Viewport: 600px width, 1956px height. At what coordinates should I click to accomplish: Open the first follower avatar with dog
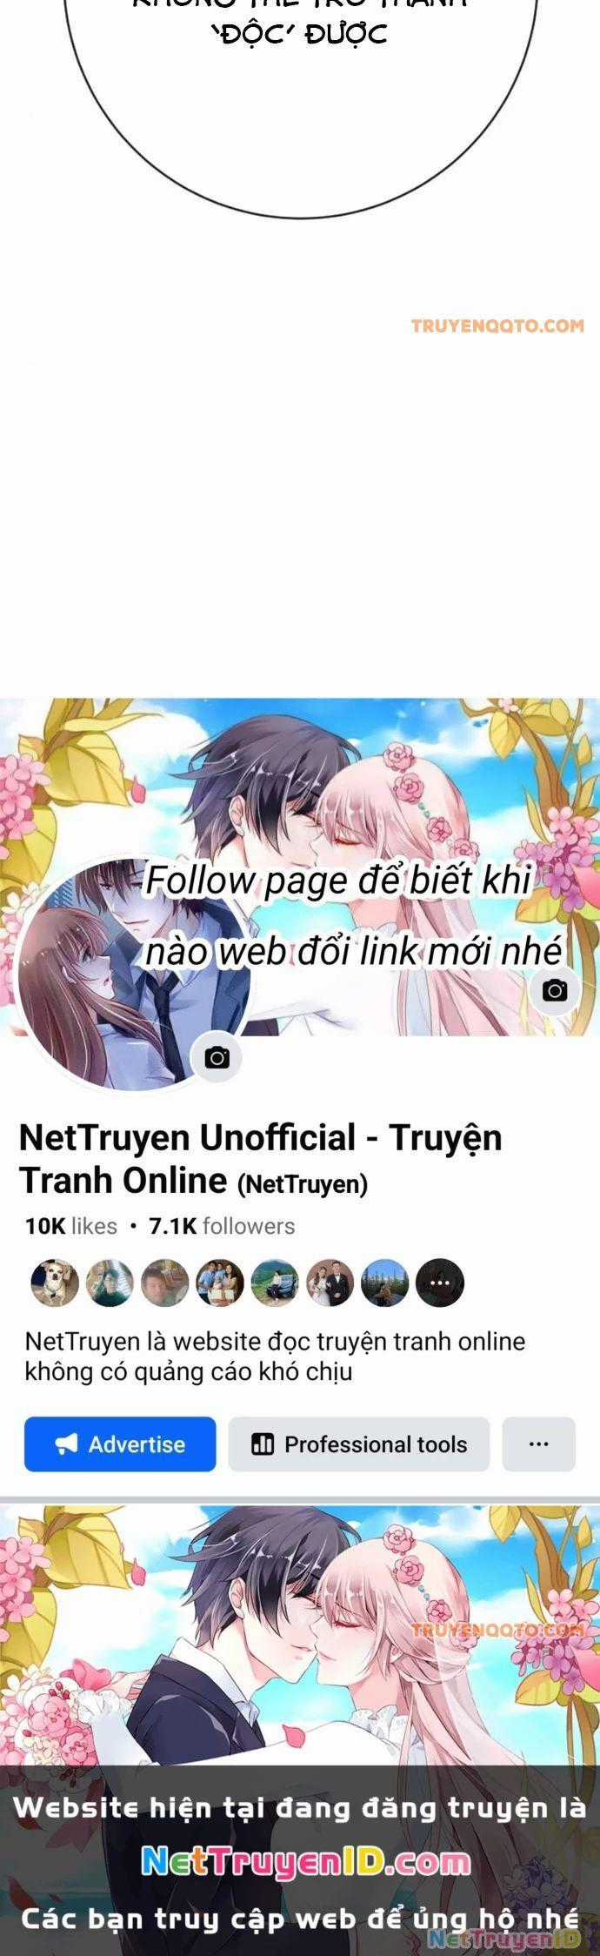click(x=54, y=1283)
